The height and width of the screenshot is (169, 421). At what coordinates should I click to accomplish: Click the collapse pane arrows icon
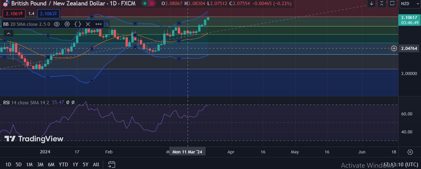382,3
